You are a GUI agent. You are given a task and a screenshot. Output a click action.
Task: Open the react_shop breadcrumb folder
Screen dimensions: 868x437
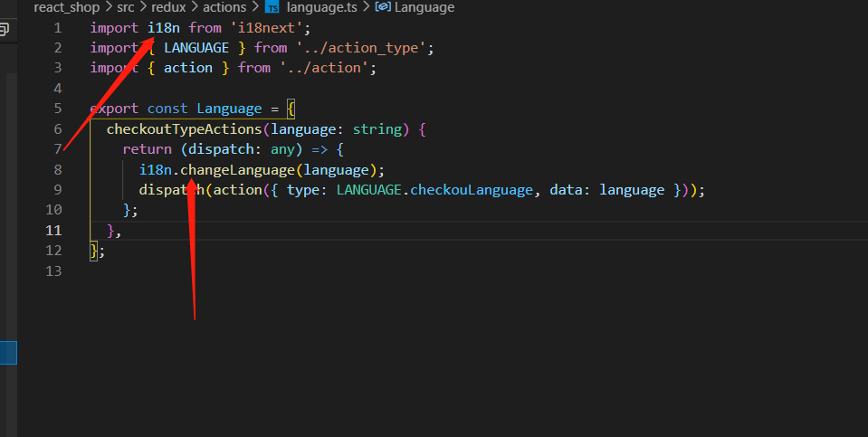[66, 7]
